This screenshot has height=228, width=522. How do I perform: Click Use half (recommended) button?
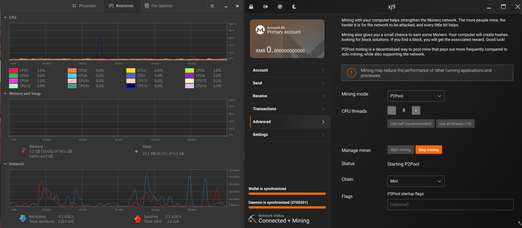pyautogui.click(x=411, y=124)
